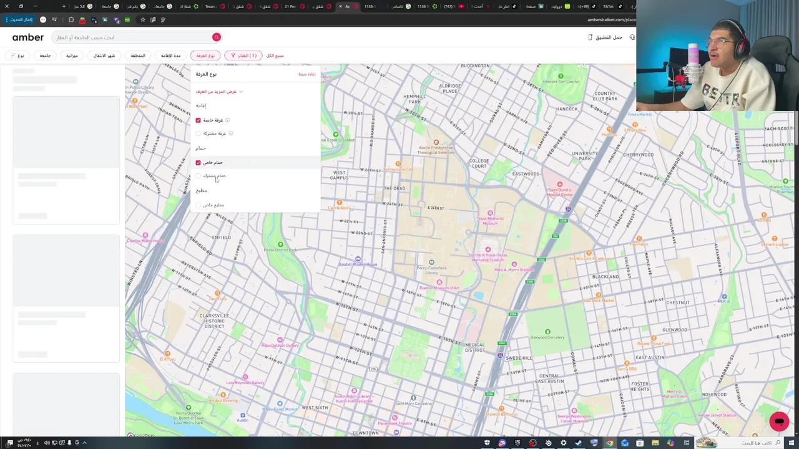Select El Arroyo restaurant pin

tap(167, 354)
